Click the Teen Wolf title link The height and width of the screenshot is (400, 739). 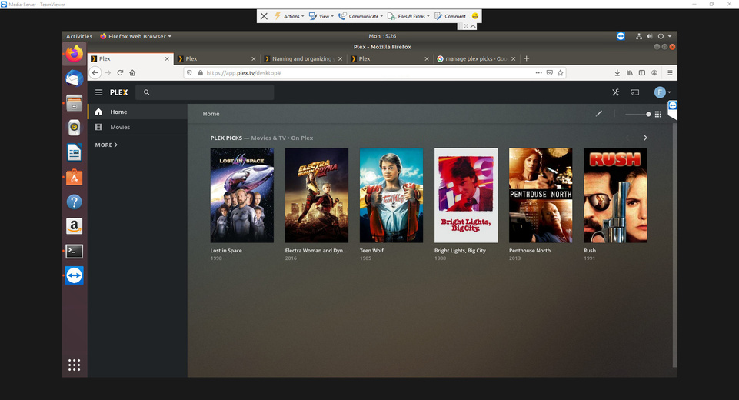tap(372, 251)
